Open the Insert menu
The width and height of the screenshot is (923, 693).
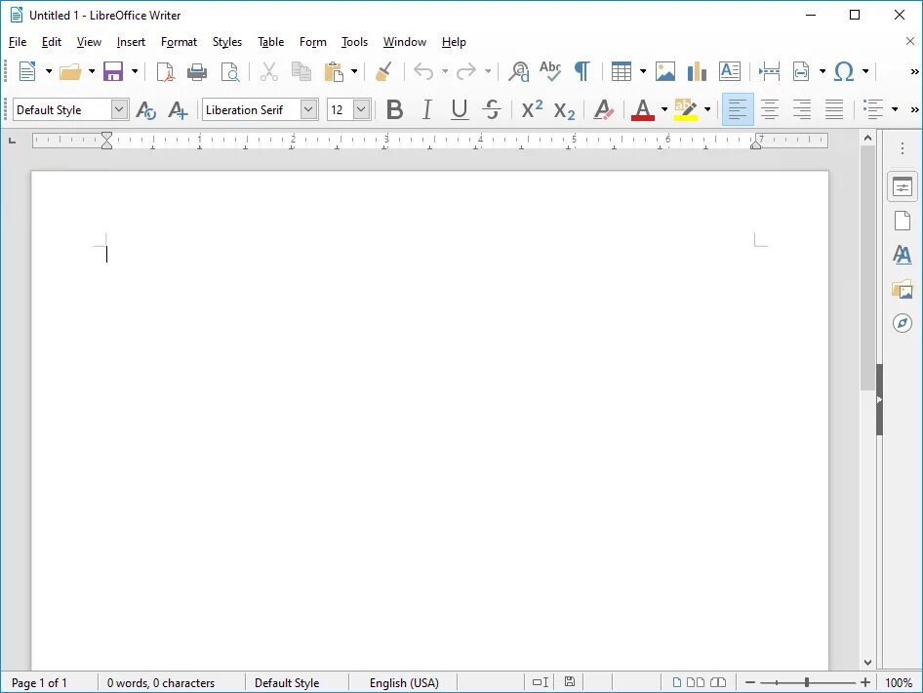[131, 42]
